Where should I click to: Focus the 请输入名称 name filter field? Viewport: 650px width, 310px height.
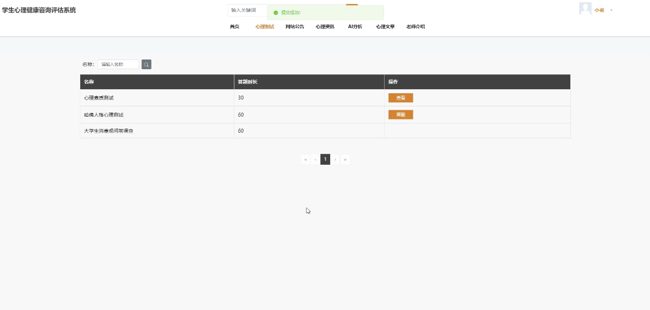coord(119,65)
